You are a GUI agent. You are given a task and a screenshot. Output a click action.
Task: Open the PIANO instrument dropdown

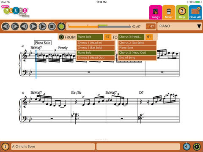tap(180, 26)
